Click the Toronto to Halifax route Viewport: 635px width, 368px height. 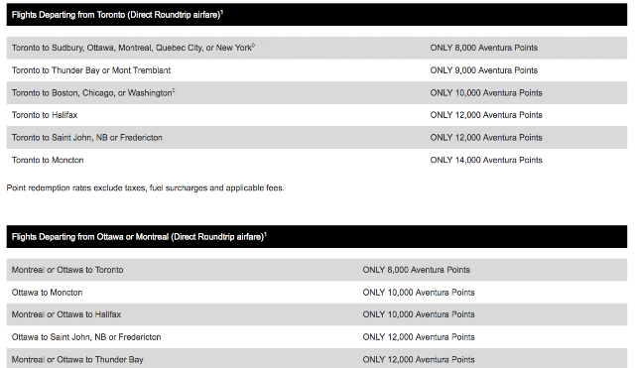(x=45, y=115)
